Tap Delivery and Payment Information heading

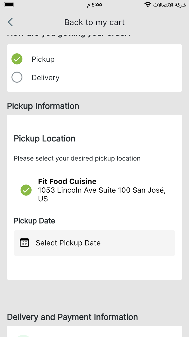[x=72, y=317]
